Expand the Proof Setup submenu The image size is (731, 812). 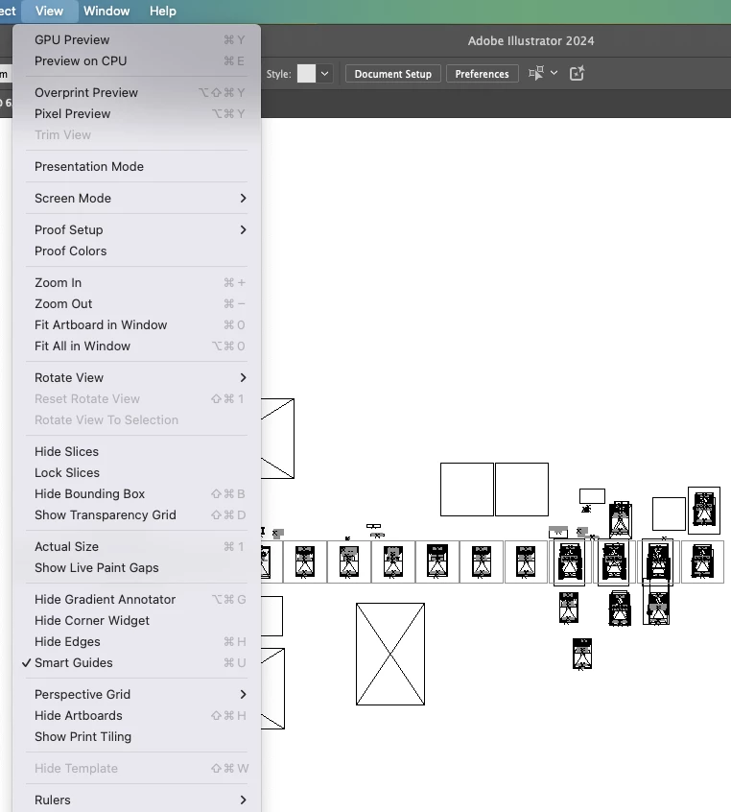click(136, 230)
